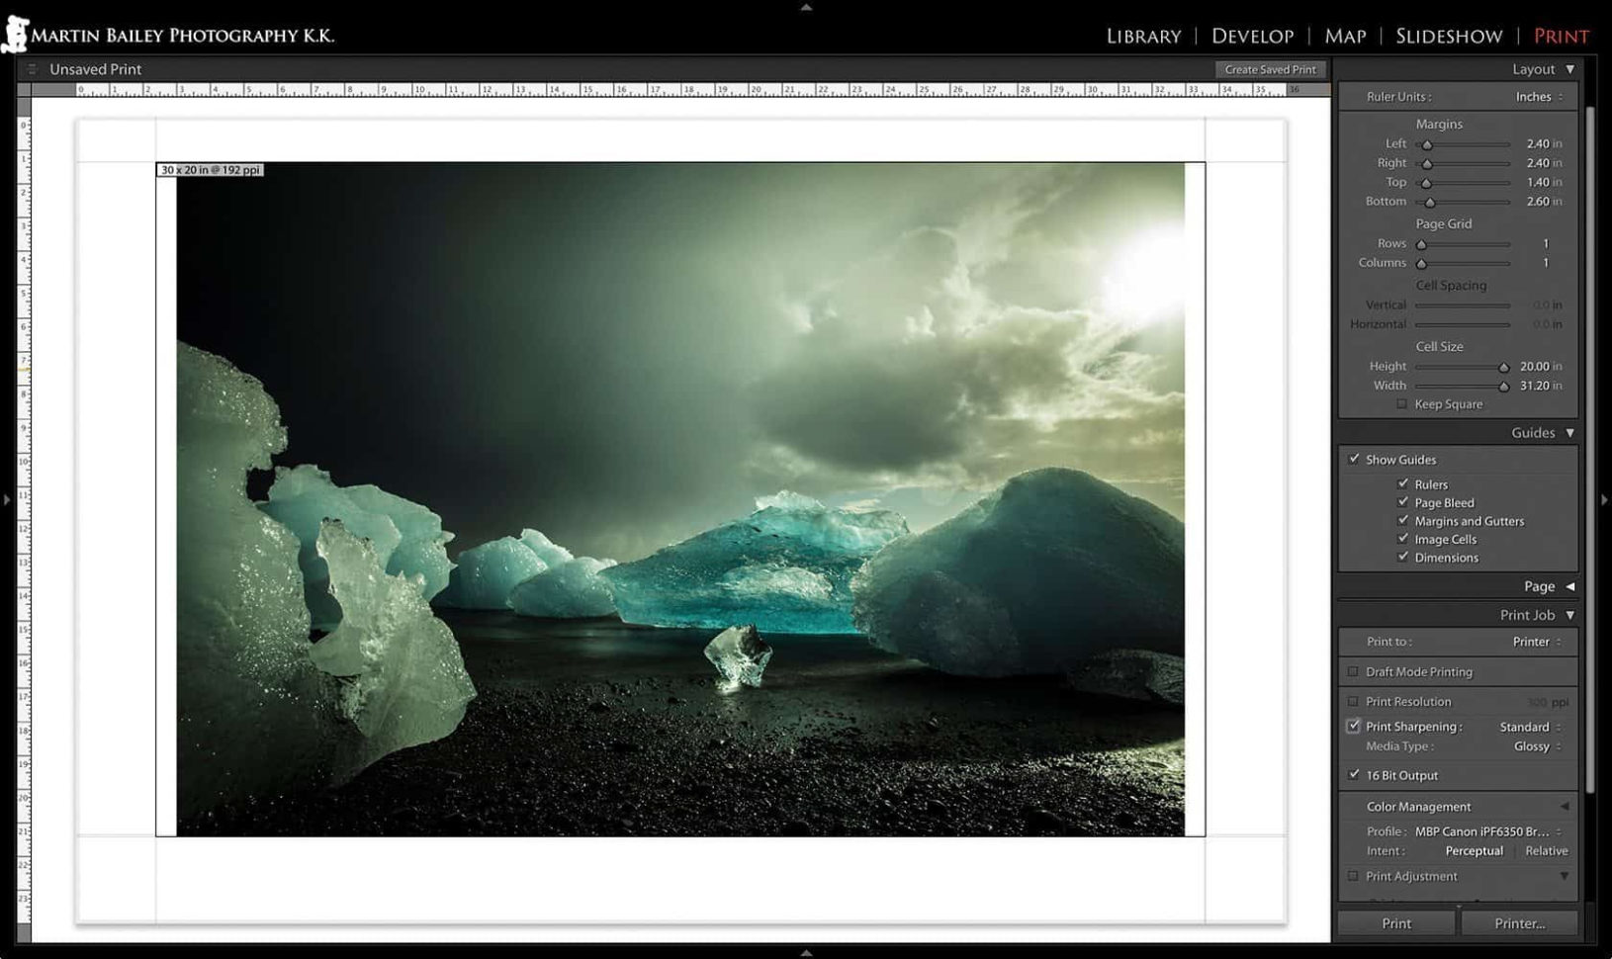Collapse the Layout panel triangle
Image resolution: width=1612 pixels, height=959 pixels.
coord(1569,69)
